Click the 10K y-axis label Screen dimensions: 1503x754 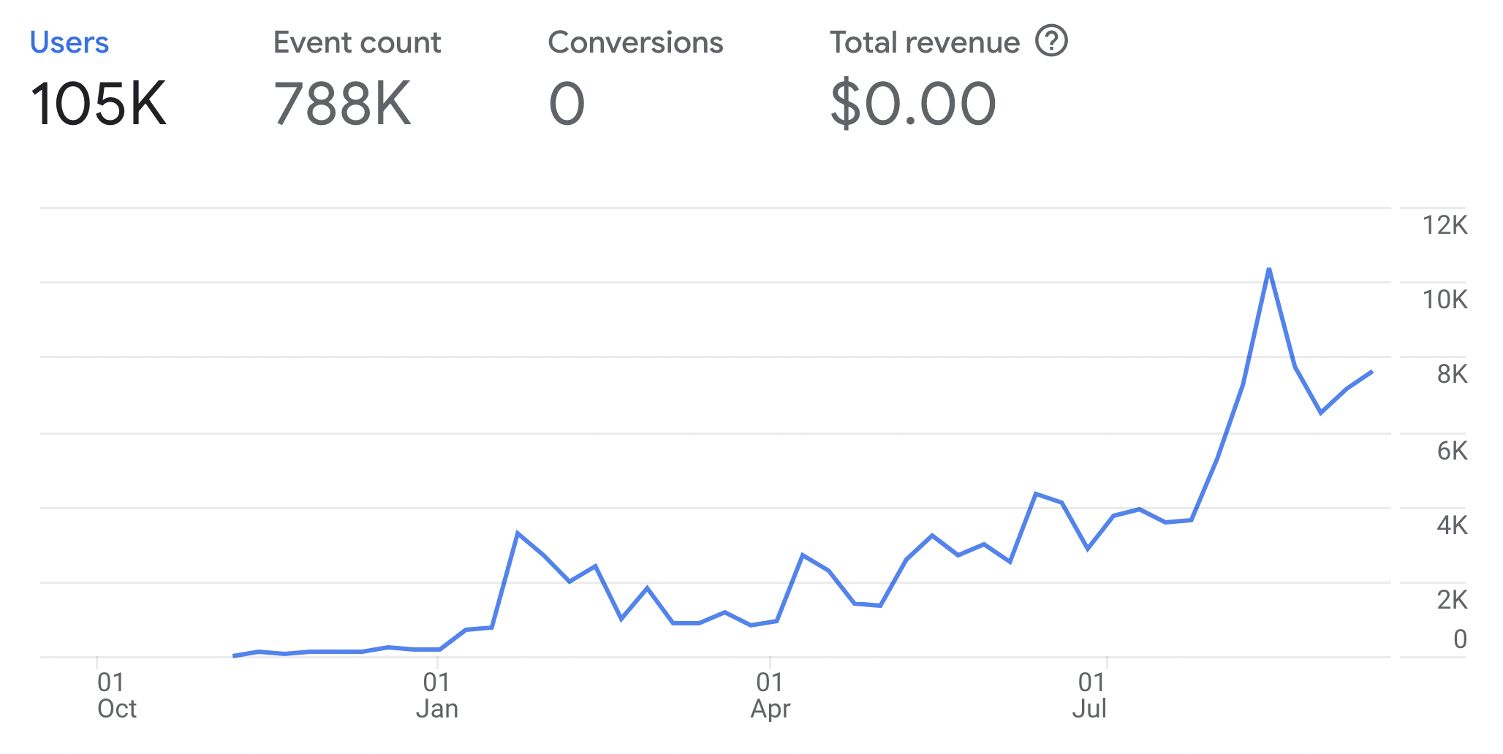click(1444, 300)
